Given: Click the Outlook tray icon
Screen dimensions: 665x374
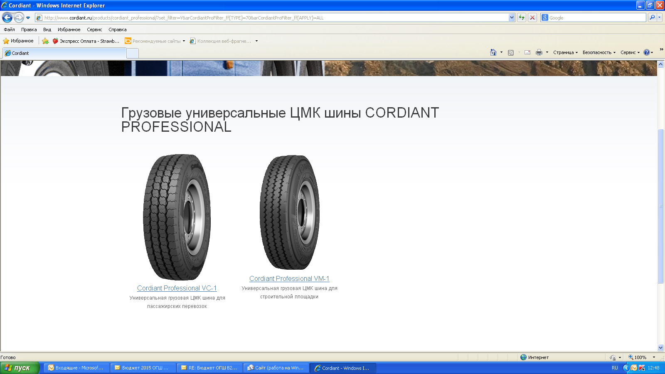Looking at the screenshot, I should (634, 368).
